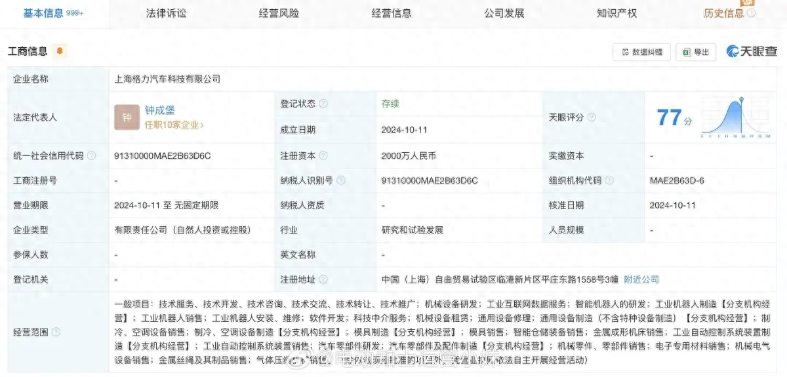Click the help icon next to 经营范围
The width and height of the screenshot is (787, 377).
[56, 332]
